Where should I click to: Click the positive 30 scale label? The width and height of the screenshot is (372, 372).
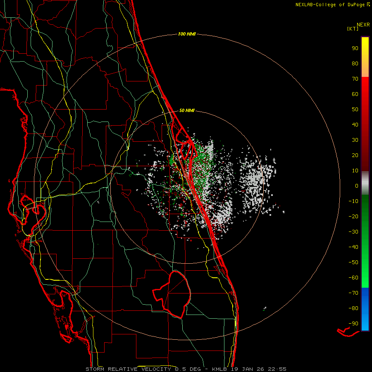click(x=355, y=140)
